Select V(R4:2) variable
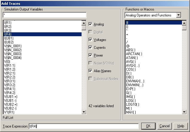Image resolution: width=190 pixels, height=132 pixels. pyautogui.click(x=43, y=93)
